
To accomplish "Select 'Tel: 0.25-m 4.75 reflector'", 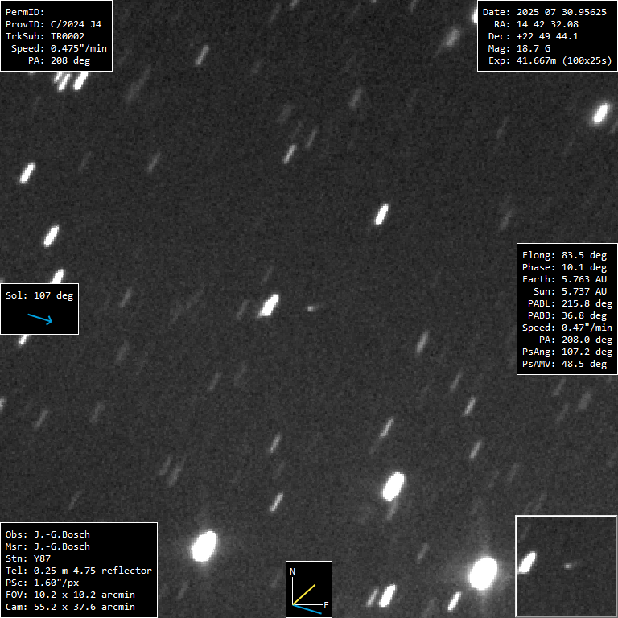I will click(x=78, y=571).
